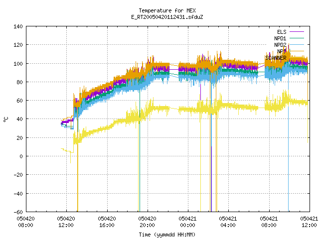Click the y-axis value -40
The width and height of the screenshot is (319, 239).
(x=18, y=194)
